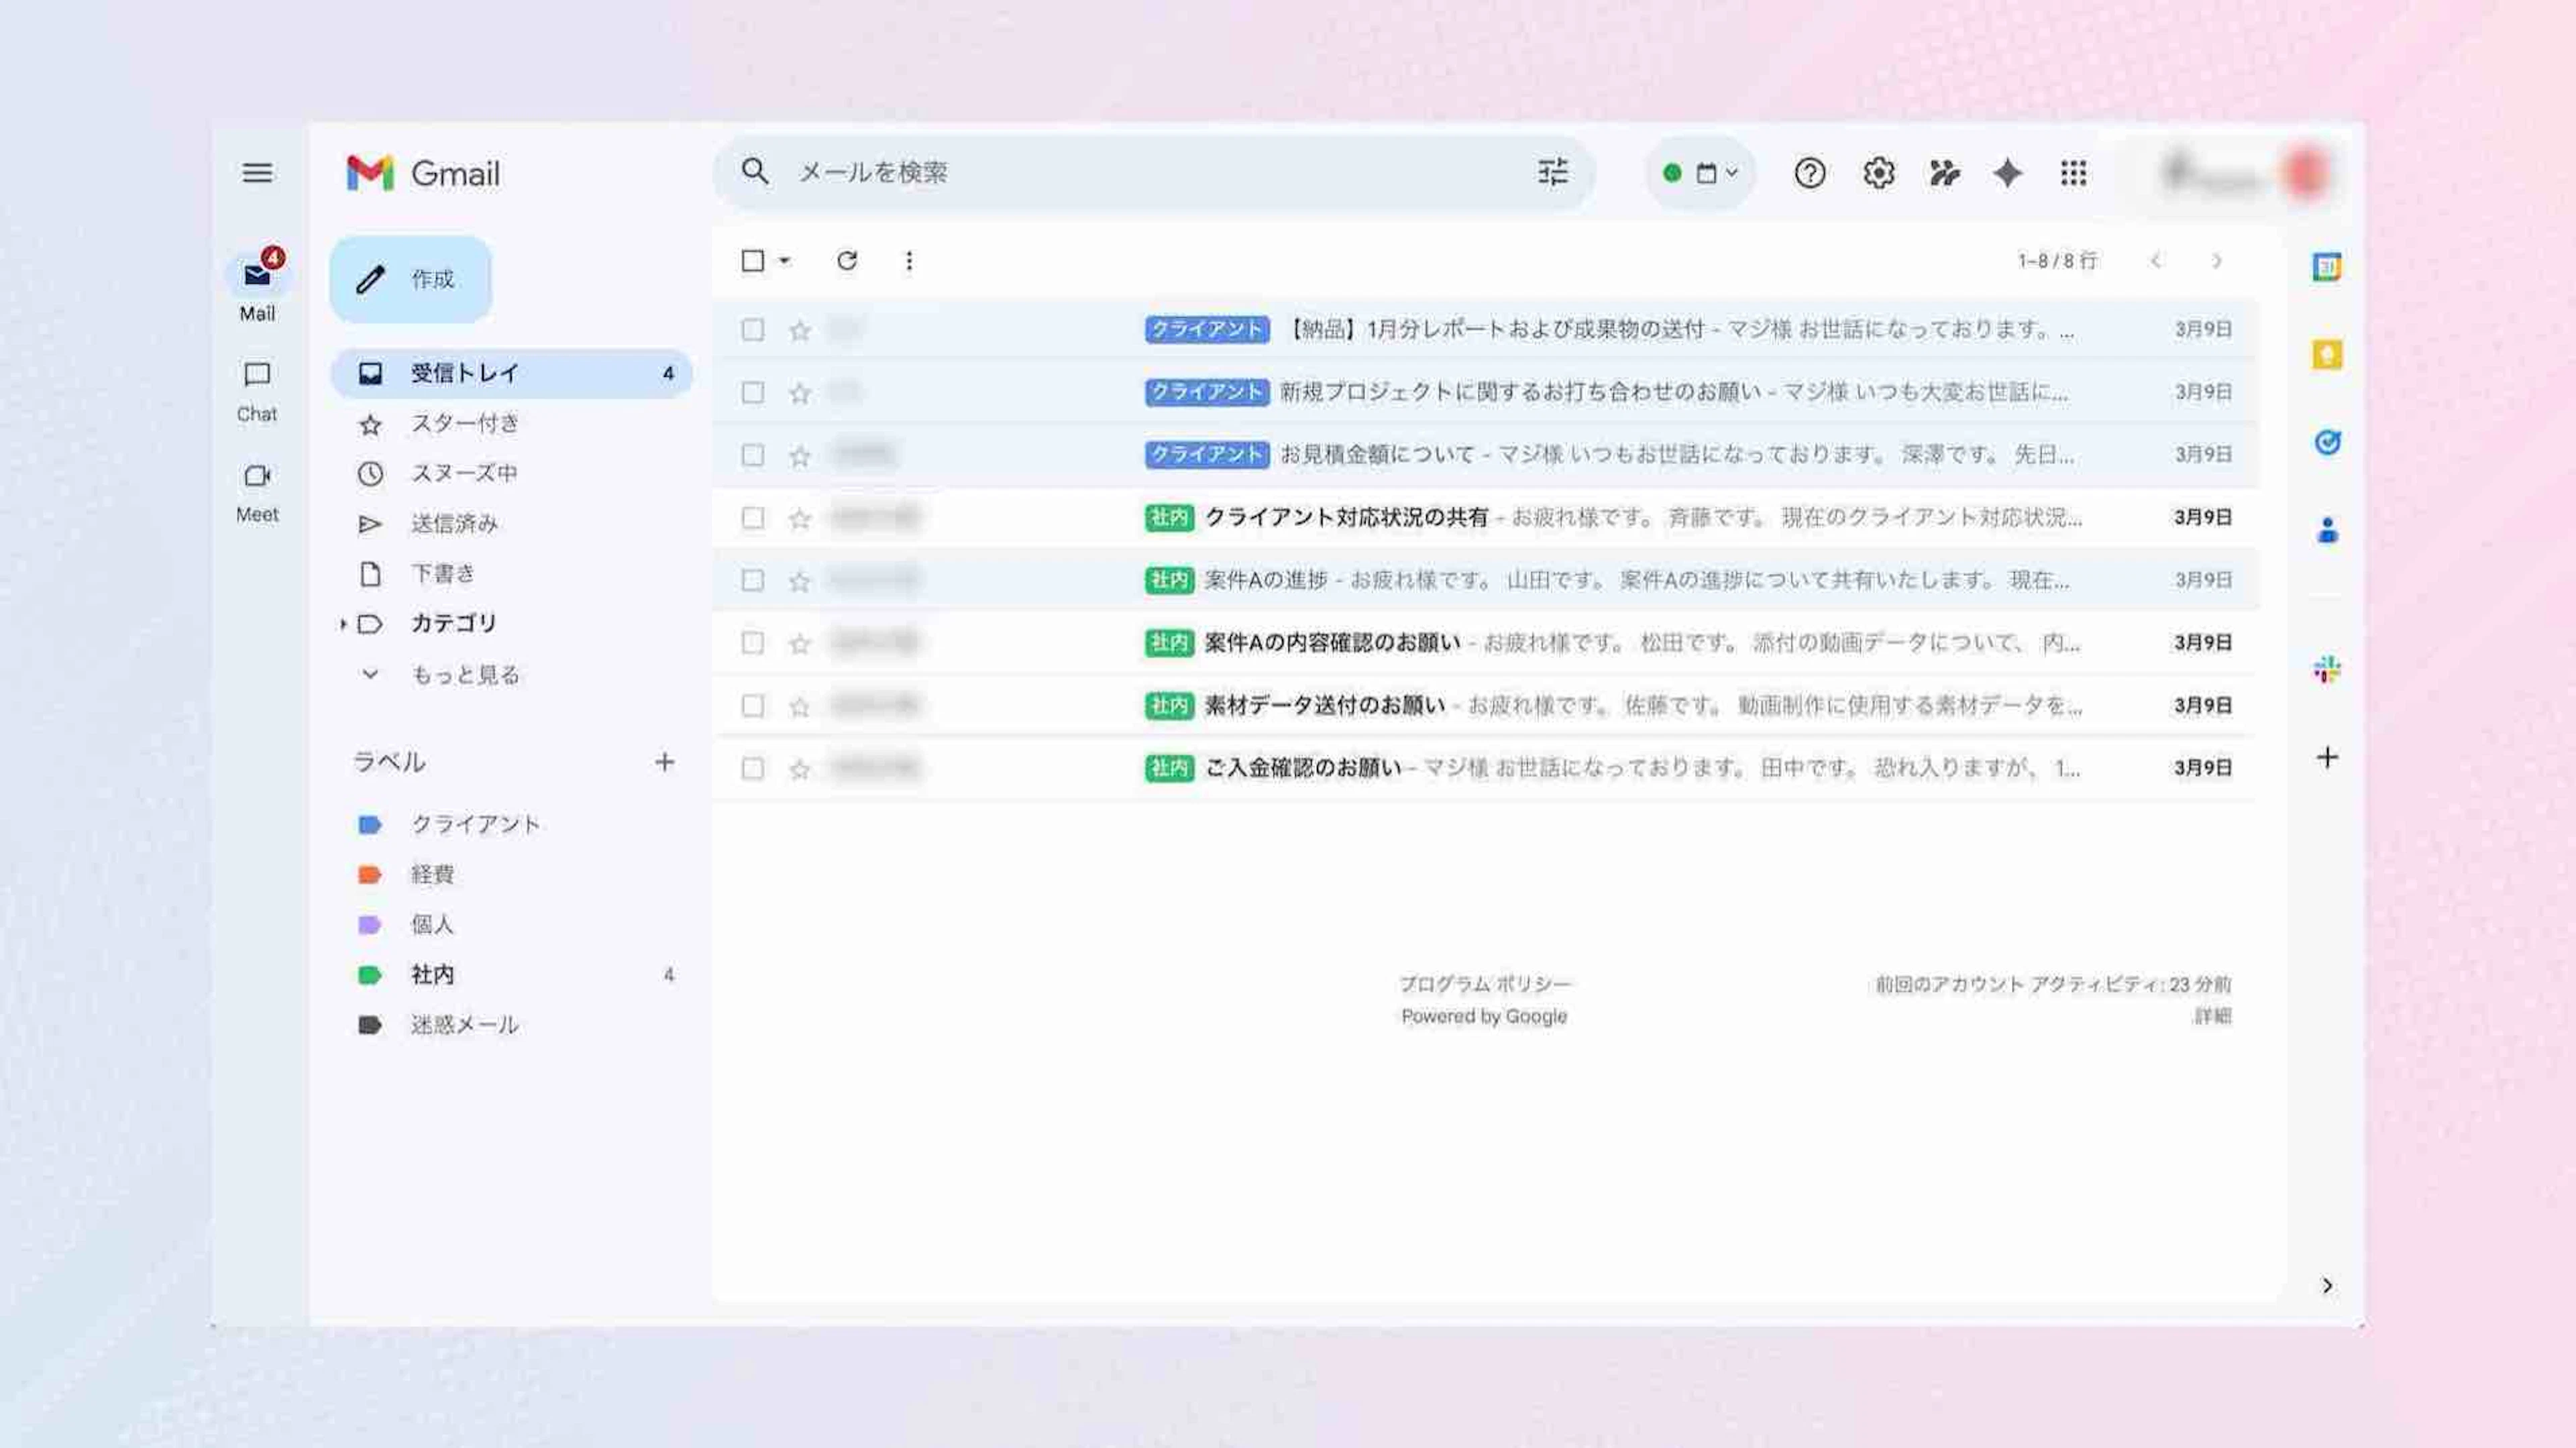
Task: Open the select-all dropdown arrow
Action: (785, 261)
